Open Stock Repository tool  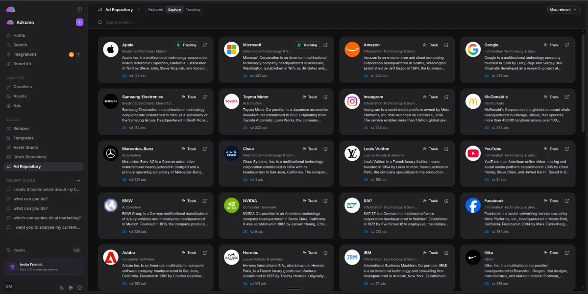coord(44,157)
